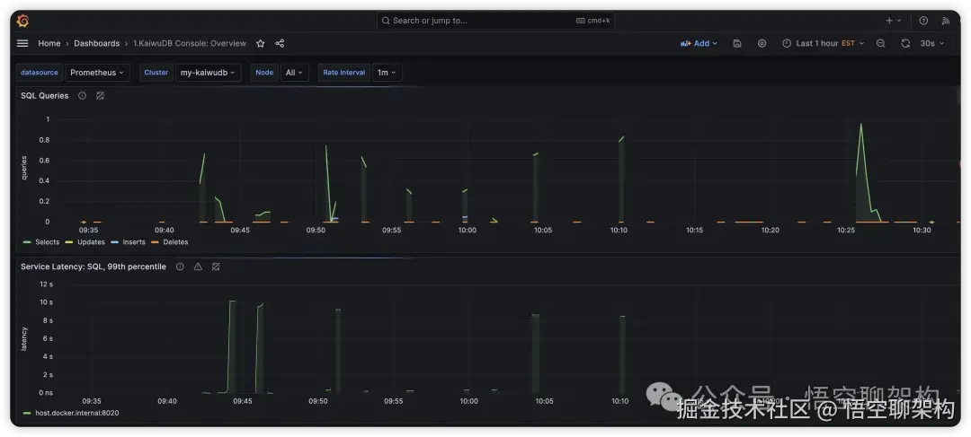This screenshot has height=437, width=971.
Task: Open dashboard settings gear
Action: (762, 43)
